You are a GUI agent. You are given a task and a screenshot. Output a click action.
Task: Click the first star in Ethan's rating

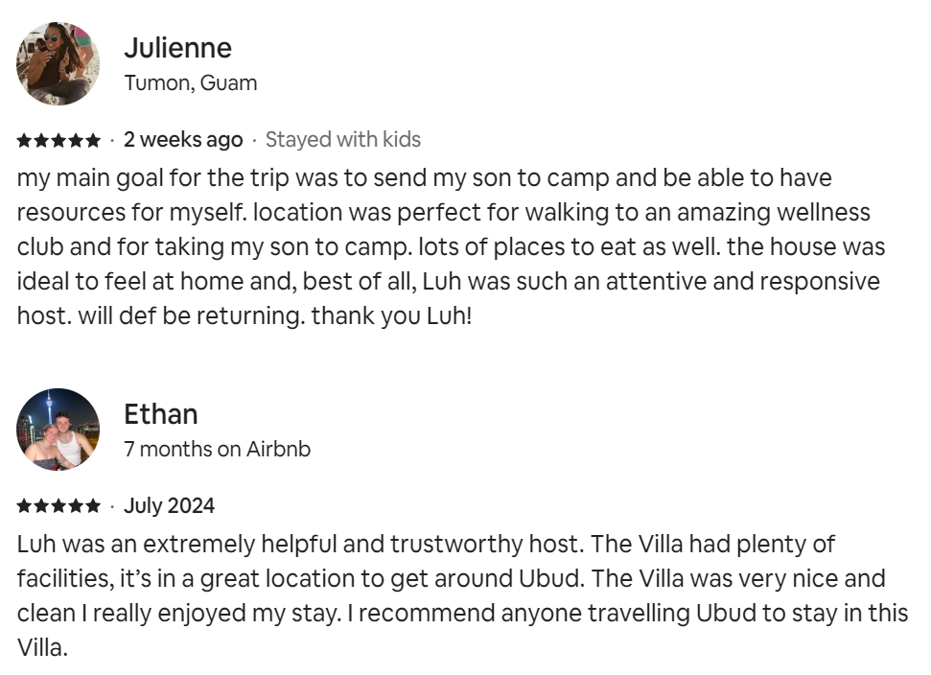tap(24, 506)
